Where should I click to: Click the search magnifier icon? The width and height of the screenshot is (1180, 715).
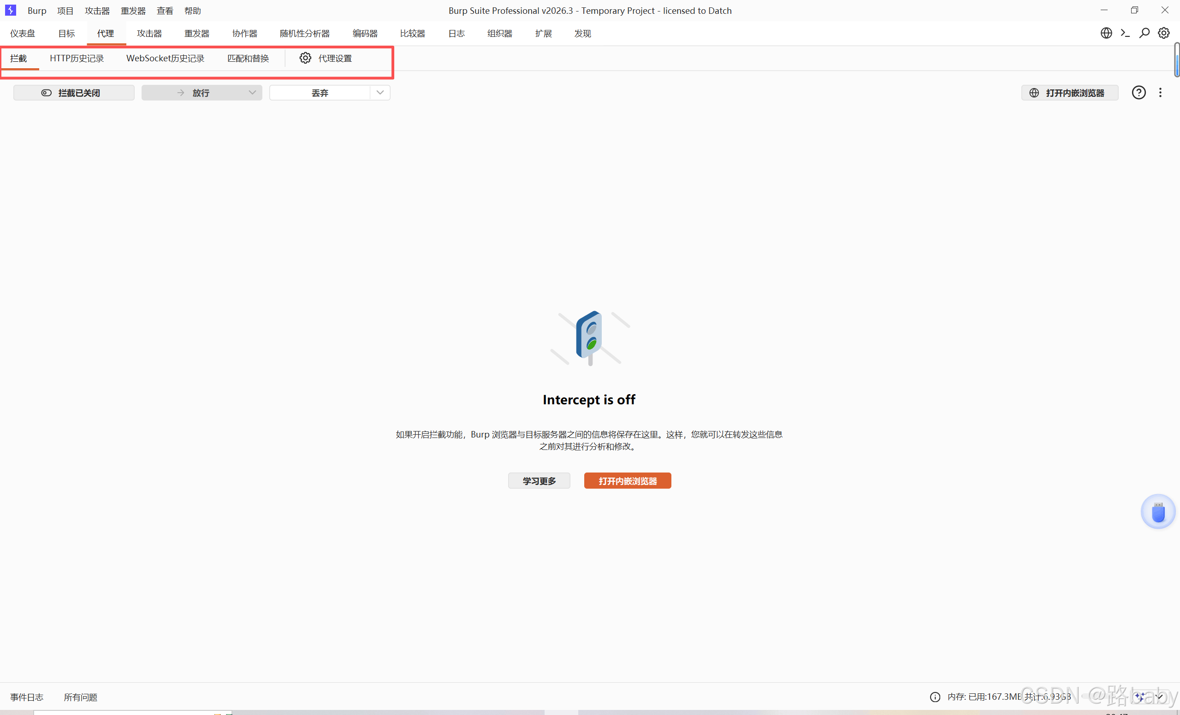(x=1144, y=33)
